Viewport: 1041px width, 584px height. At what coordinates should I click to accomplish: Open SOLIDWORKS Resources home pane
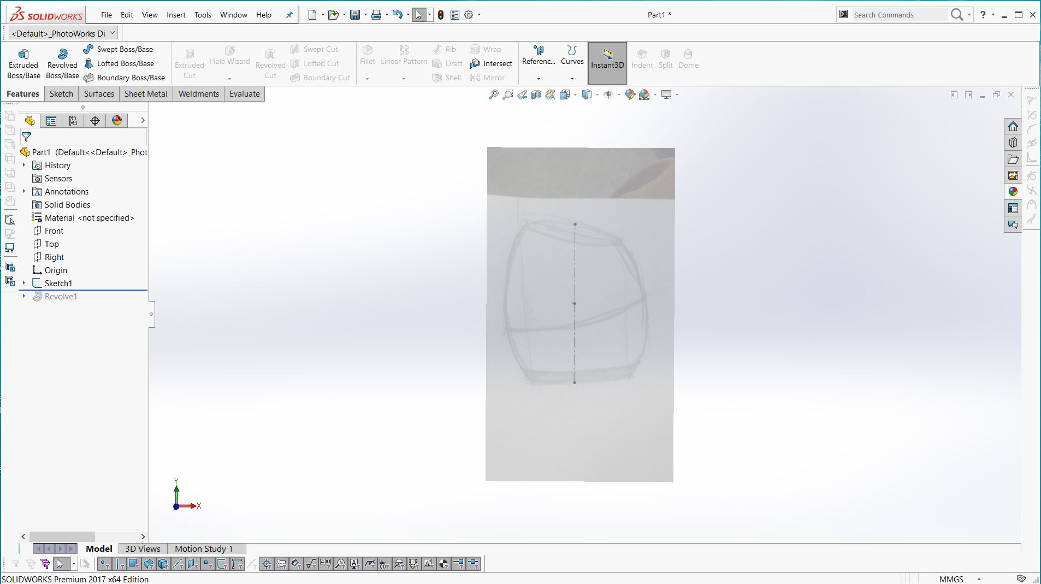coord(1013,126)
